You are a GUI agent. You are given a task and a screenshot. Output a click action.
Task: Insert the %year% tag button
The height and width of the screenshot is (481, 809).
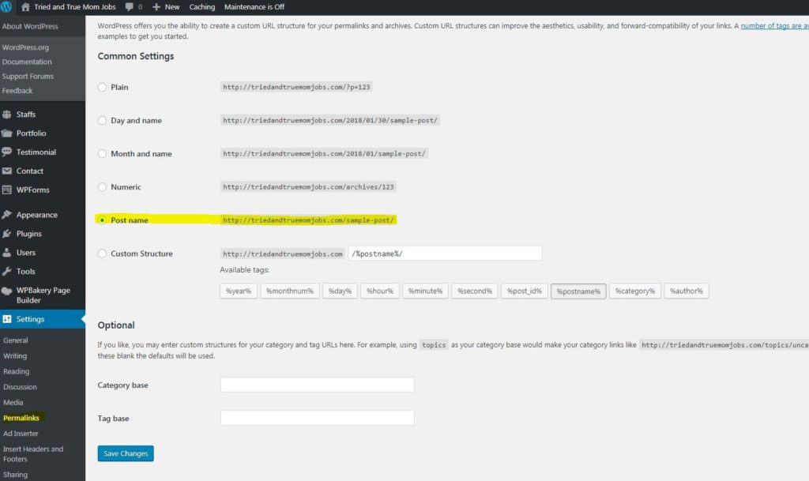click(239, 291)
